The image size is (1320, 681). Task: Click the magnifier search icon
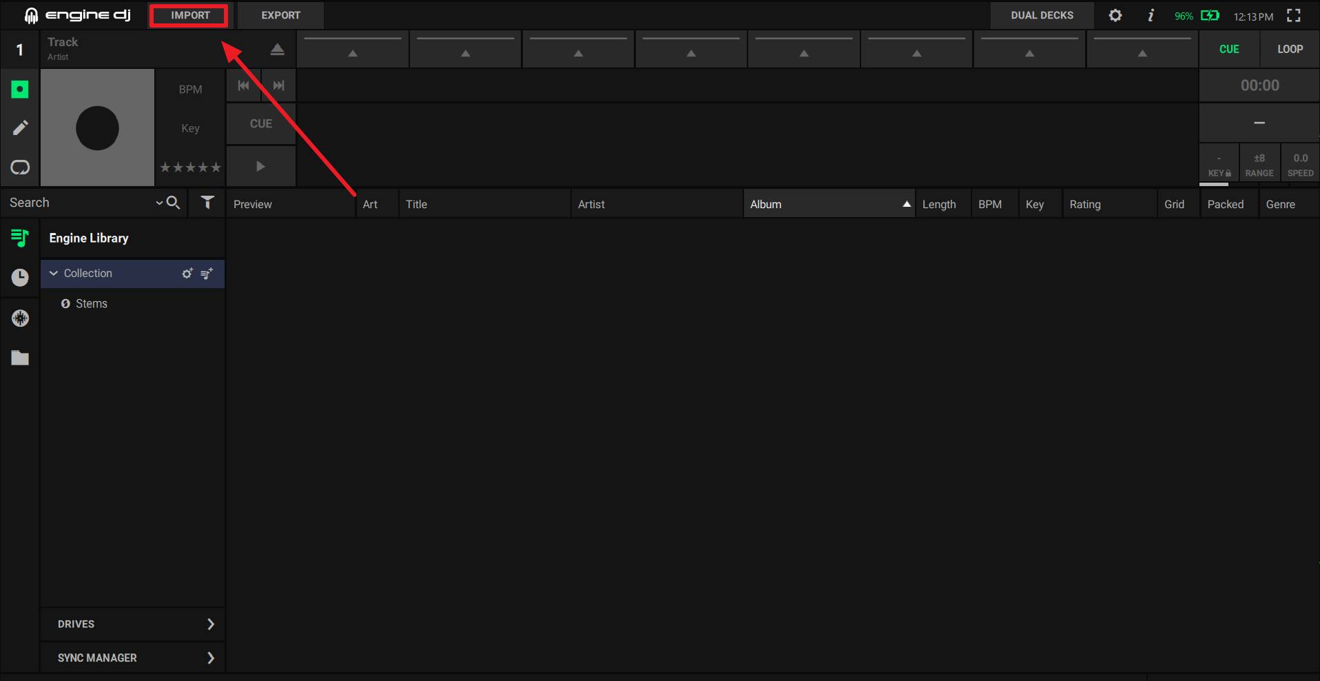(174, 203)
